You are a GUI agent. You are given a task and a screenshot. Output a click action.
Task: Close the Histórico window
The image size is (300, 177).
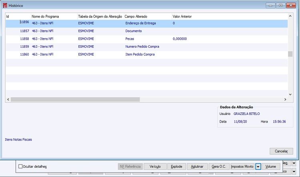click(291, 6)
